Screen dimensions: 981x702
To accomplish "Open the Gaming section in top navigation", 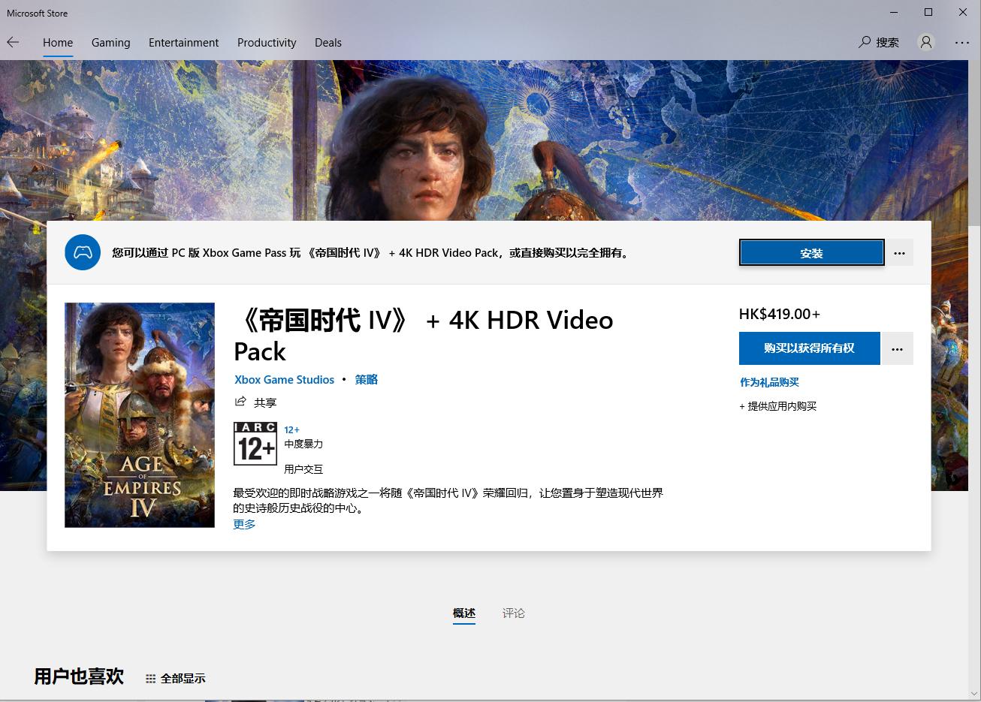I will (x=110, y=43).
